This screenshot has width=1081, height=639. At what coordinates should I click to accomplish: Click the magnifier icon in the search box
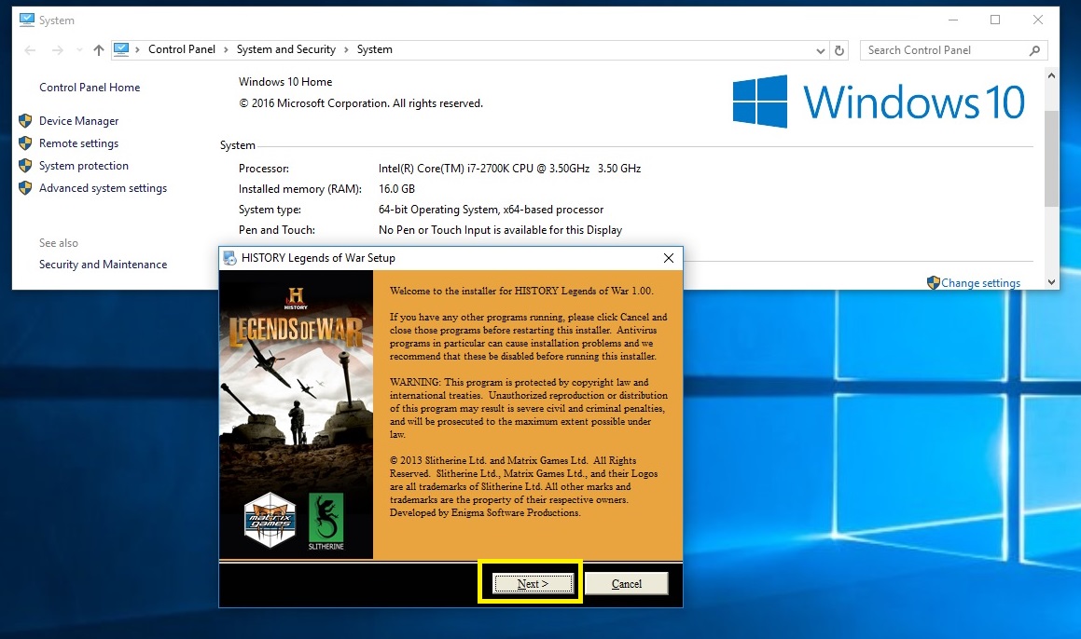(1034, 50)
